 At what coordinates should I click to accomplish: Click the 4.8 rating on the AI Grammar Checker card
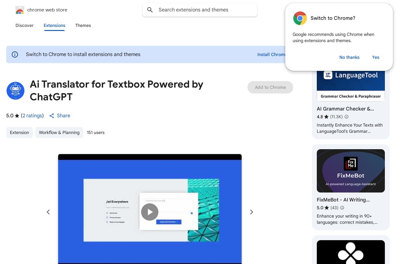coord(323,117)
